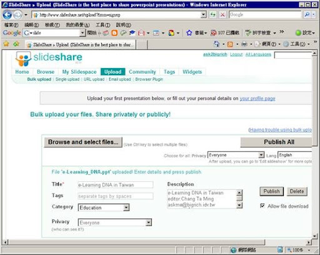320x255 pixels.
Task: Expand the Google toolbar search box dropdown
Action: 82,33
